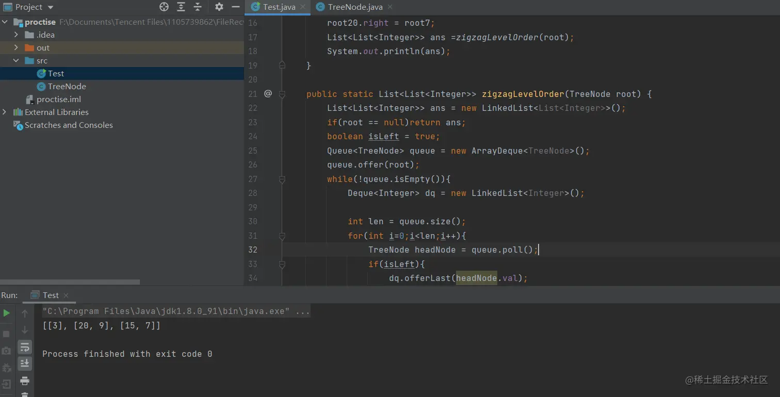Image resolution: width=780 pixels, height=397 pixels.
Task: Click the Project tool window icon
Action: [7, 7]
